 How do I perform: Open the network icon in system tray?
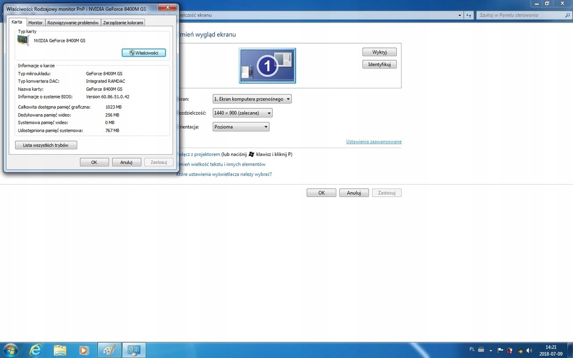point(519,350)
